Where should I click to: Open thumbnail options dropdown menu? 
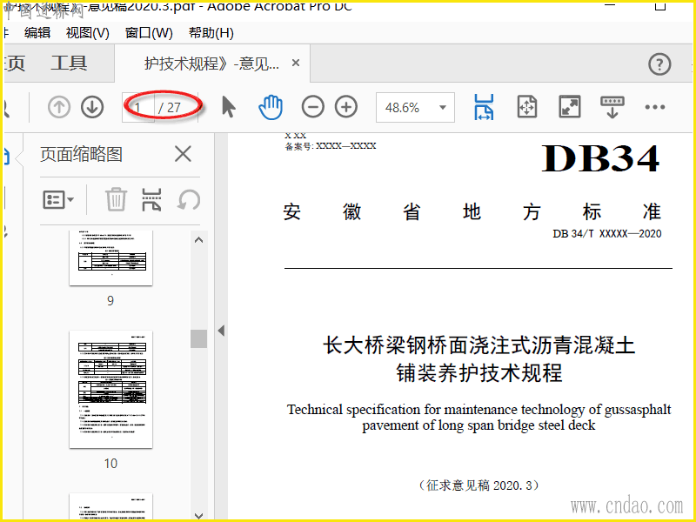tap(58, 200)
